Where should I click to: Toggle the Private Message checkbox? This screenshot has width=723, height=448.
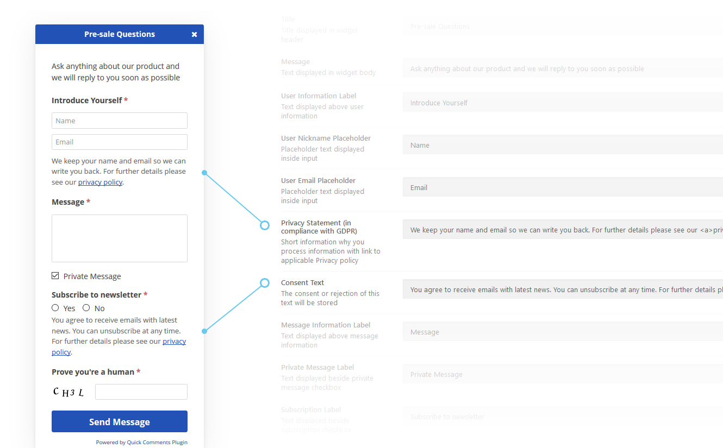[x=55, y=276]
